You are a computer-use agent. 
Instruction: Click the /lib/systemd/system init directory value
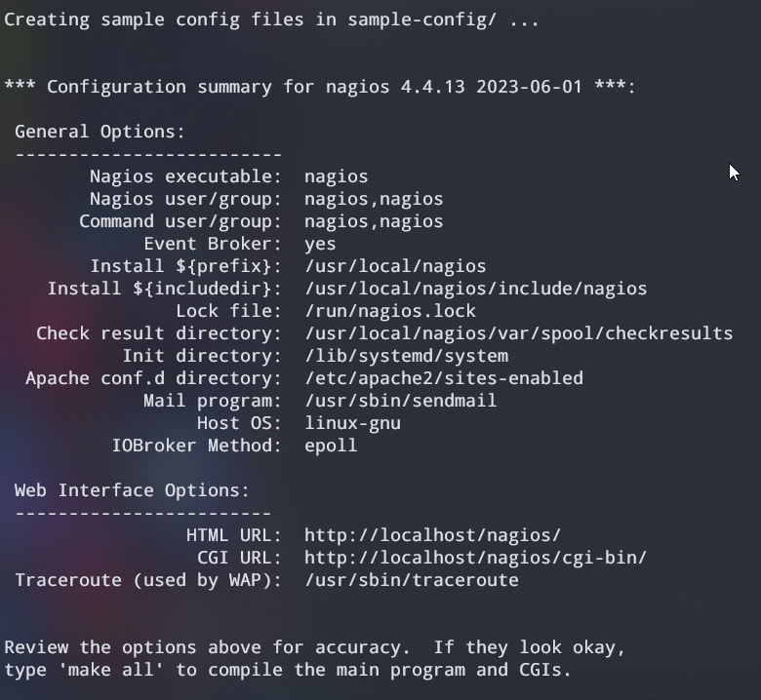click(406, 356)
